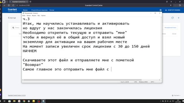Switch to Notepad via taskbar icon
This screenshot has width=184, height=103.
(43, 101)
